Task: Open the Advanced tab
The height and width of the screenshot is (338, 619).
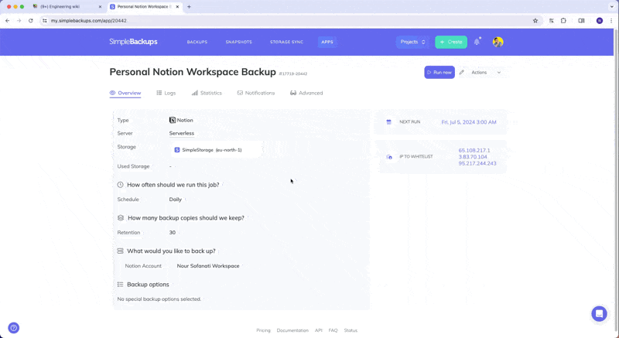Action: click(x=306, y=93)
